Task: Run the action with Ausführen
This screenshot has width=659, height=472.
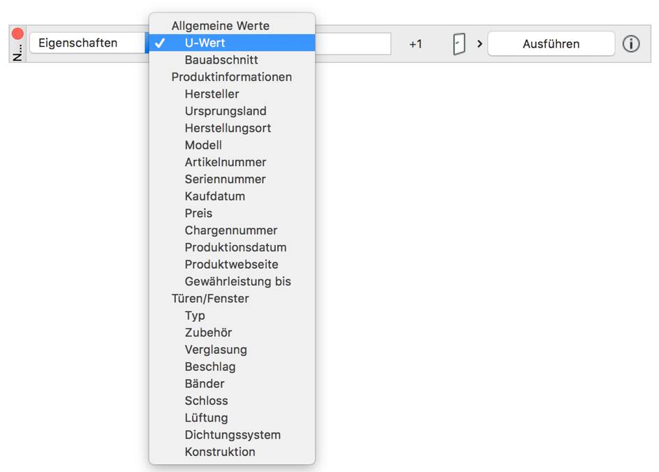Action: coord(551,44)
